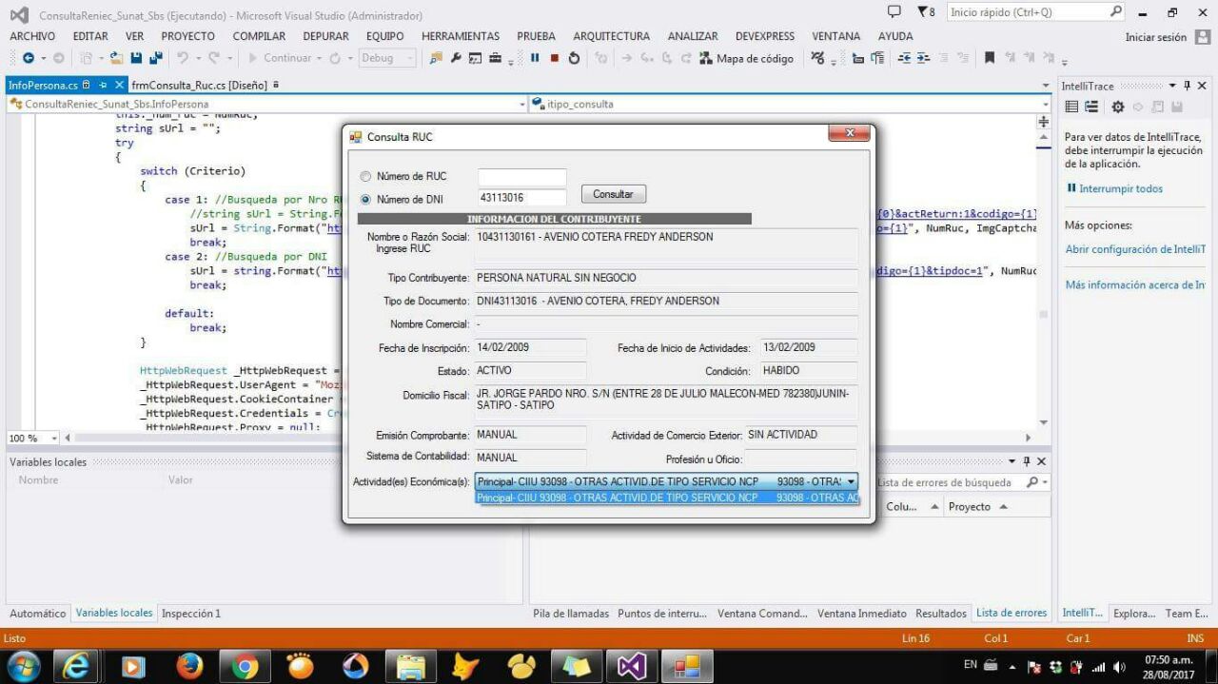Click the user account avatar icon
Screen dimensions: 1218x684
click(x=1203, y=37)
